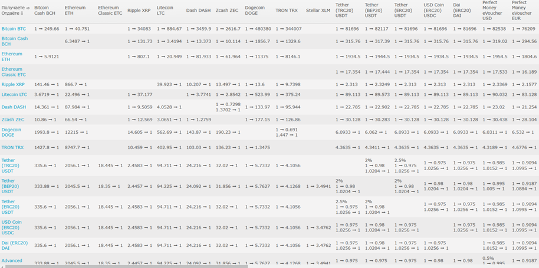Image resolution: width=539 pixels, height=268 pixels.
Task: Click the horizontal scrollbar thumb at the bottom
Action: (x=127, y=266)
